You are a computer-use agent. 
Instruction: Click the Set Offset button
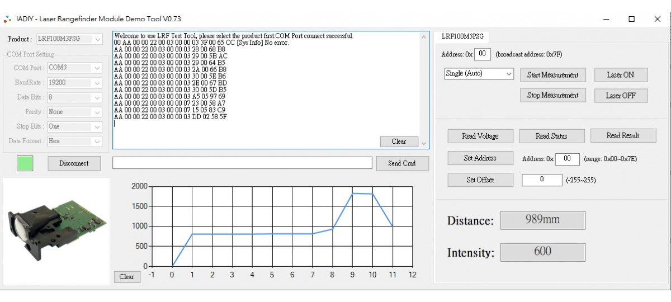click(480, 180)
